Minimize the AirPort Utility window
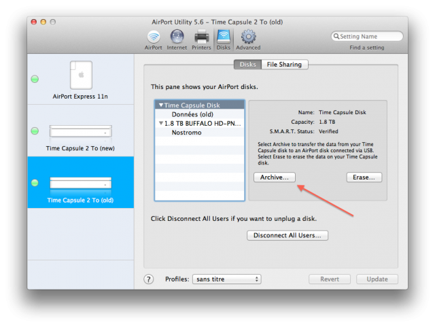Image resolution: width=435 pixels, height=327 pixels. click(x=43, y=22)
